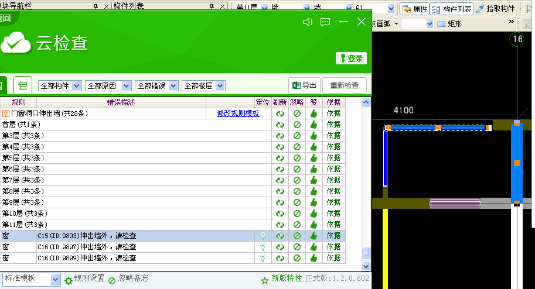Expand the 第8层 (共3条) group
This screenshot has height=289, width=535.
[23, 191]
